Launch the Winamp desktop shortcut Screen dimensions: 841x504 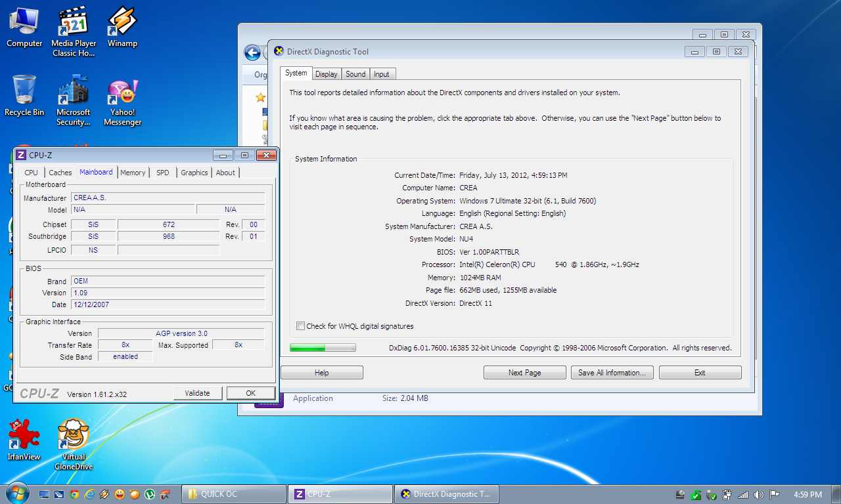point(122,27)
